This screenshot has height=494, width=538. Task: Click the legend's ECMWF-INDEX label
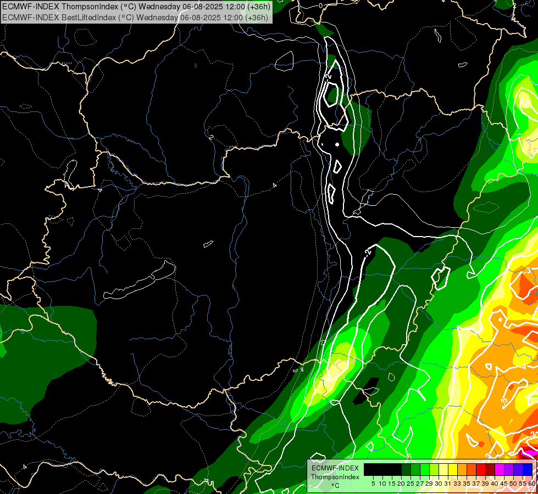(x=335, y=468)
